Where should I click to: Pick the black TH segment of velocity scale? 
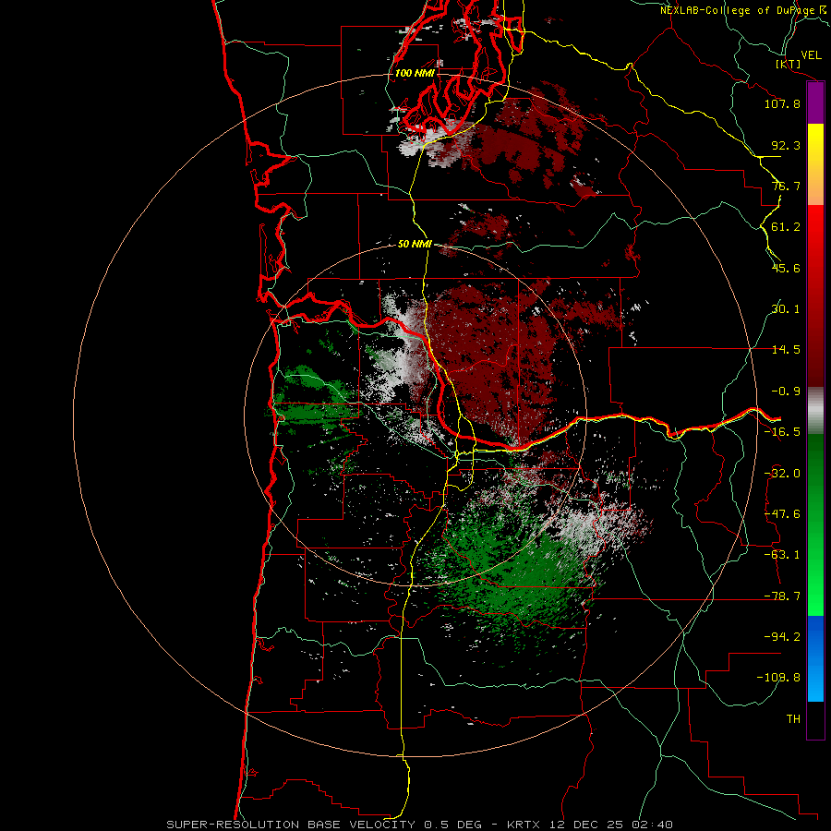pyautogui.click(x=815, y=719)
